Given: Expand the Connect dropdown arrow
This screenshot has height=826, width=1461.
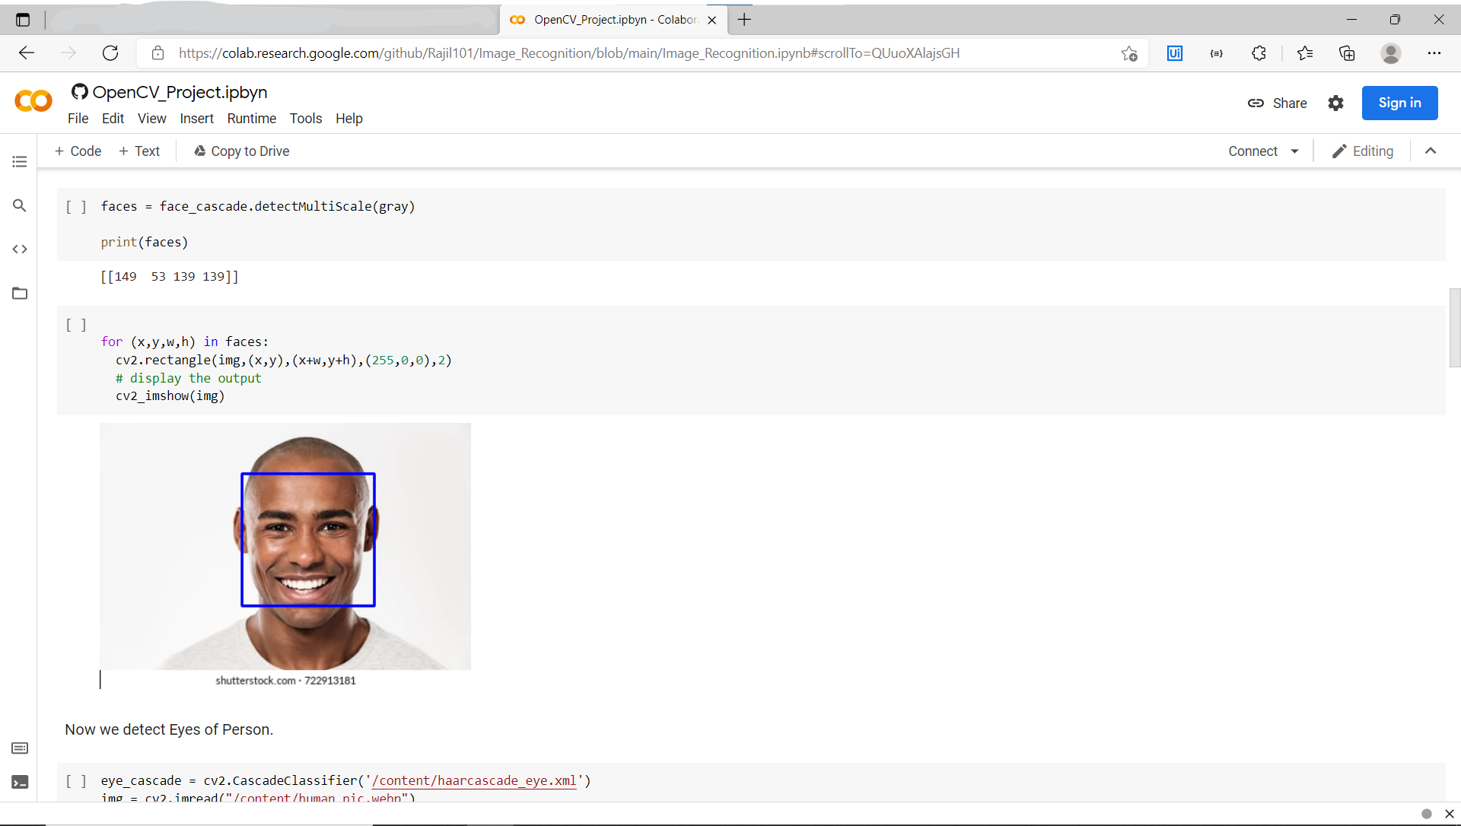Looking at the screenshot, I should [x=1294, y=151].
